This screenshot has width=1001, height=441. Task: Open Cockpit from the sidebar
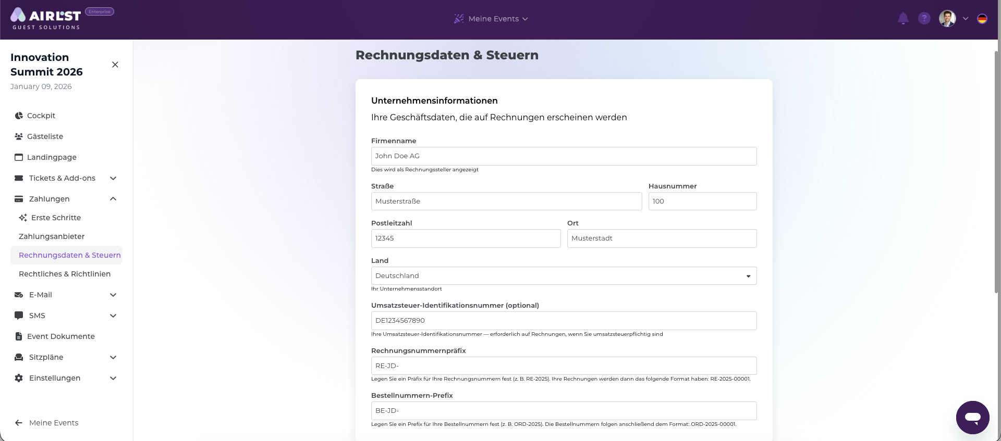[x=41, y=116]
